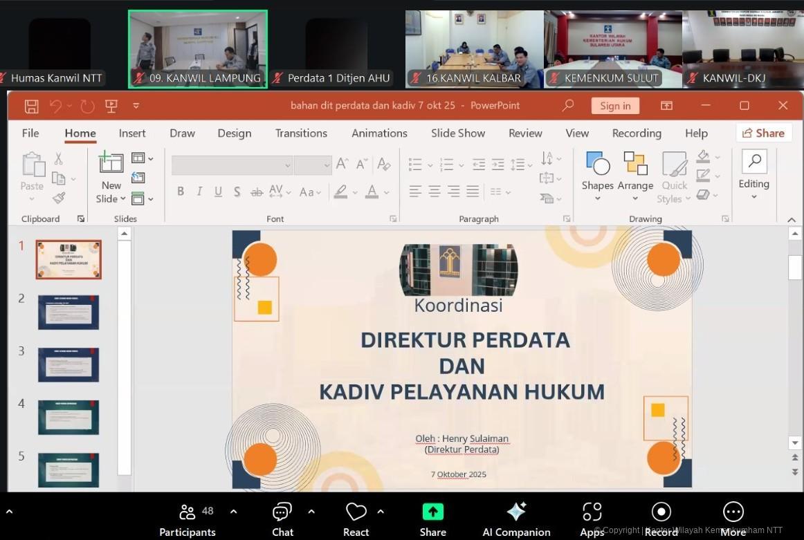
Task: Click the Save icon in title bar
Action: [31, 106]
